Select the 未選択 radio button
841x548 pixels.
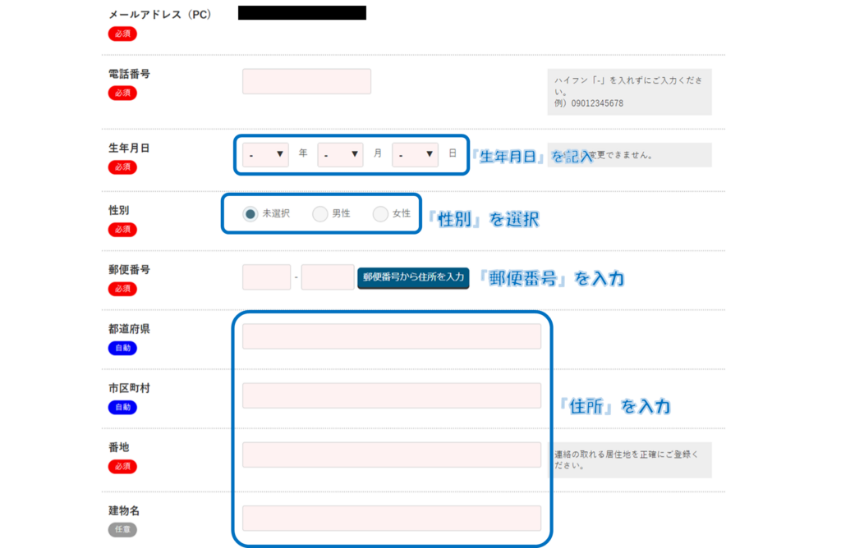(250, 214)
